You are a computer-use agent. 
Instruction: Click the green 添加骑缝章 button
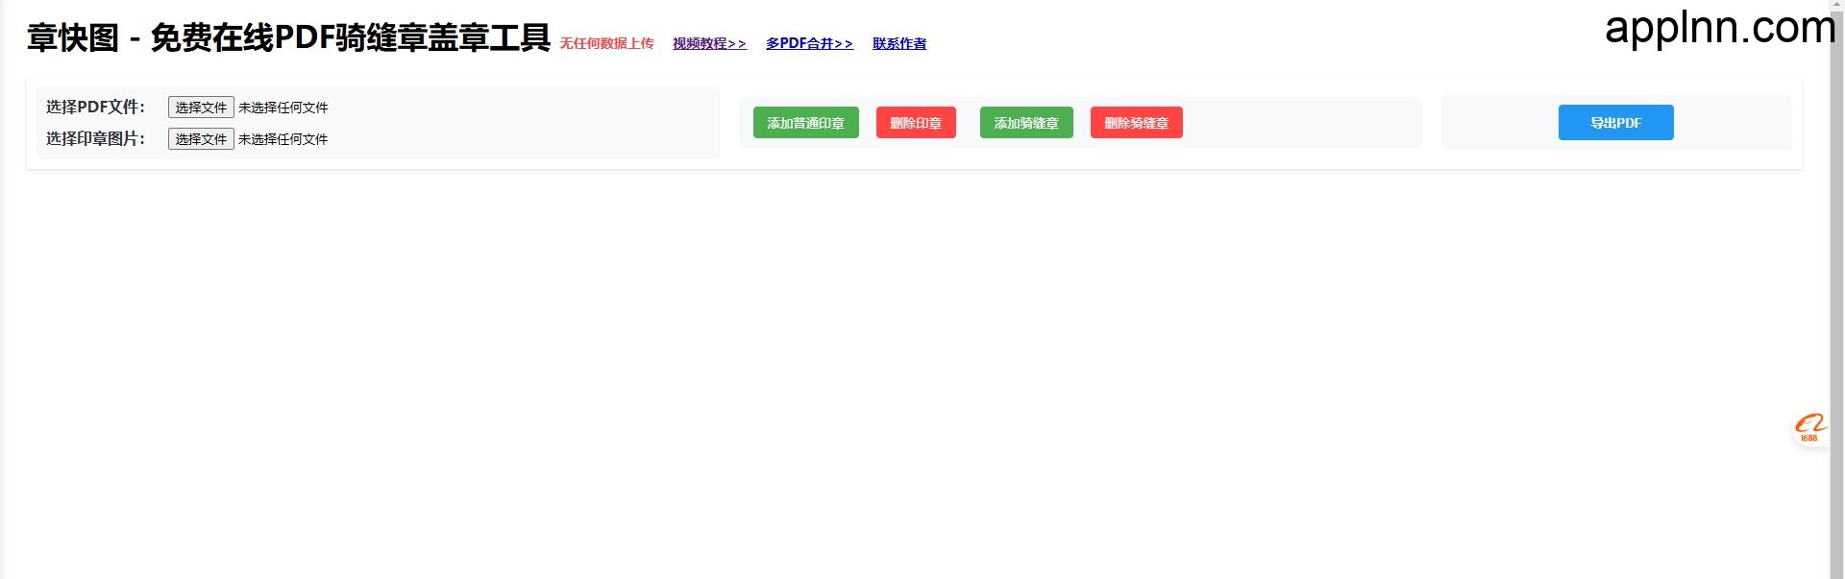[x=1026, y=123]
